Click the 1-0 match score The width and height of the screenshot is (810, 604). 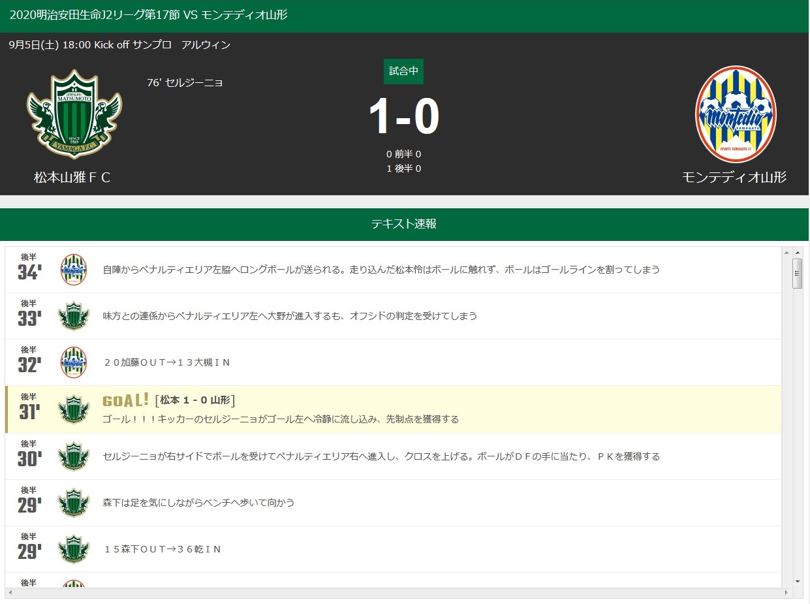tap(403, 118)
